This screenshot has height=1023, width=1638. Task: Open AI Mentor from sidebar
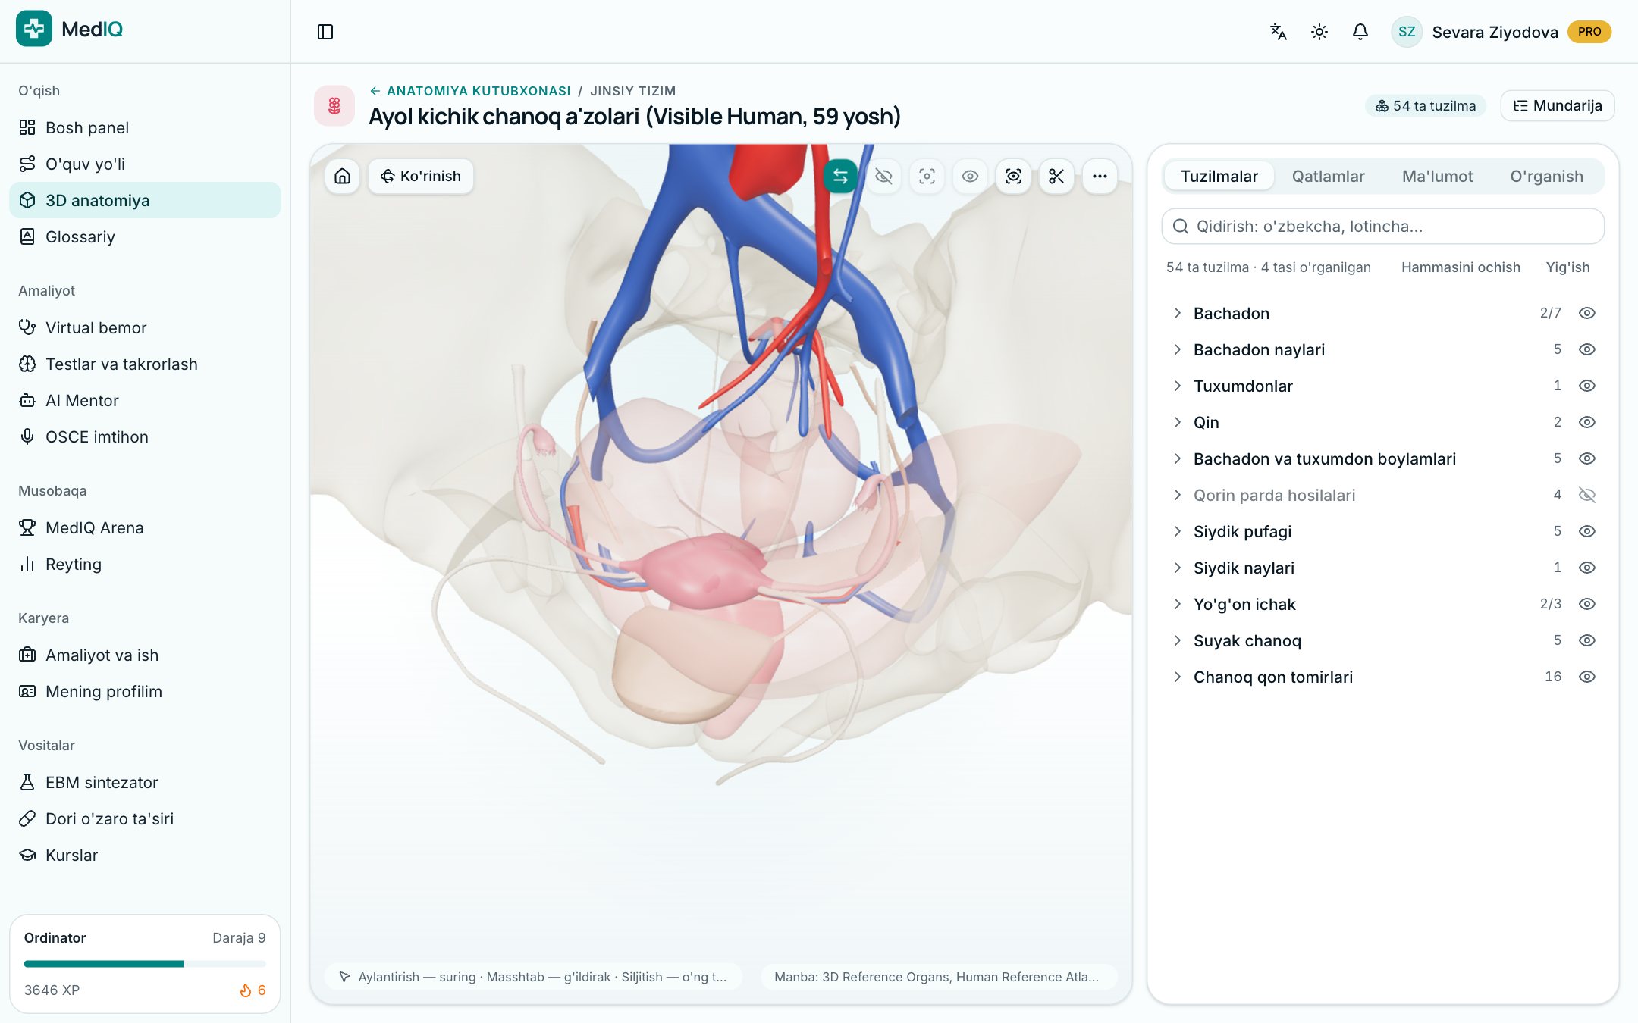[x=145, y=400]
